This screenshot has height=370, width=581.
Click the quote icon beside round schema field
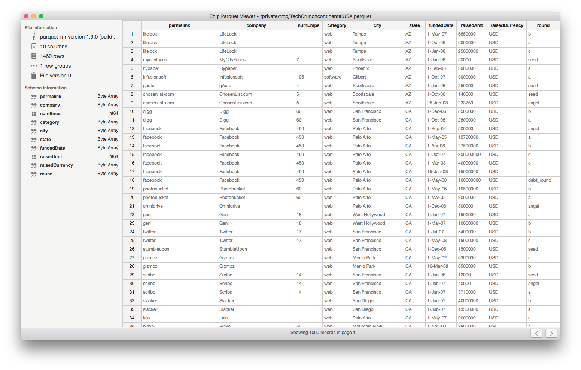point(34,174)
